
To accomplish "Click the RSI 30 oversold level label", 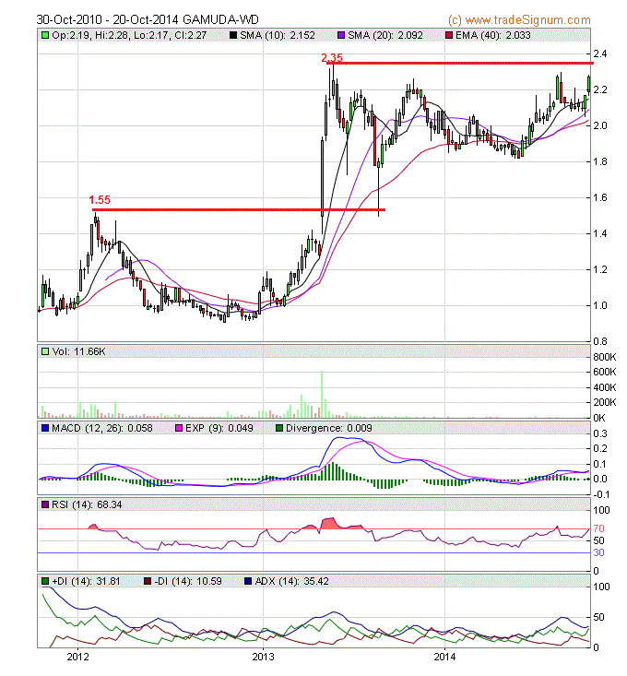I will click(x=598, y=552).
